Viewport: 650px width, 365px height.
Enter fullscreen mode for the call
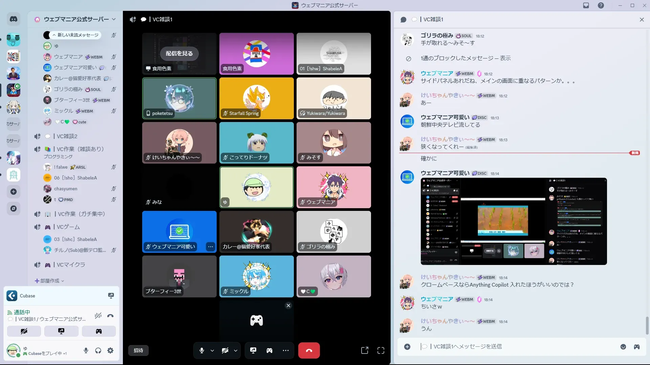click(381, 350)
